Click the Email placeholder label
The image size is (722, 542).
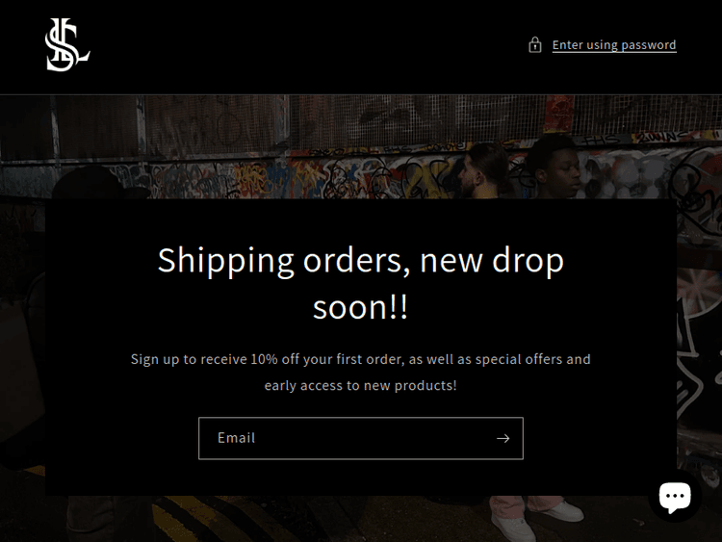(x=236, y=437)
